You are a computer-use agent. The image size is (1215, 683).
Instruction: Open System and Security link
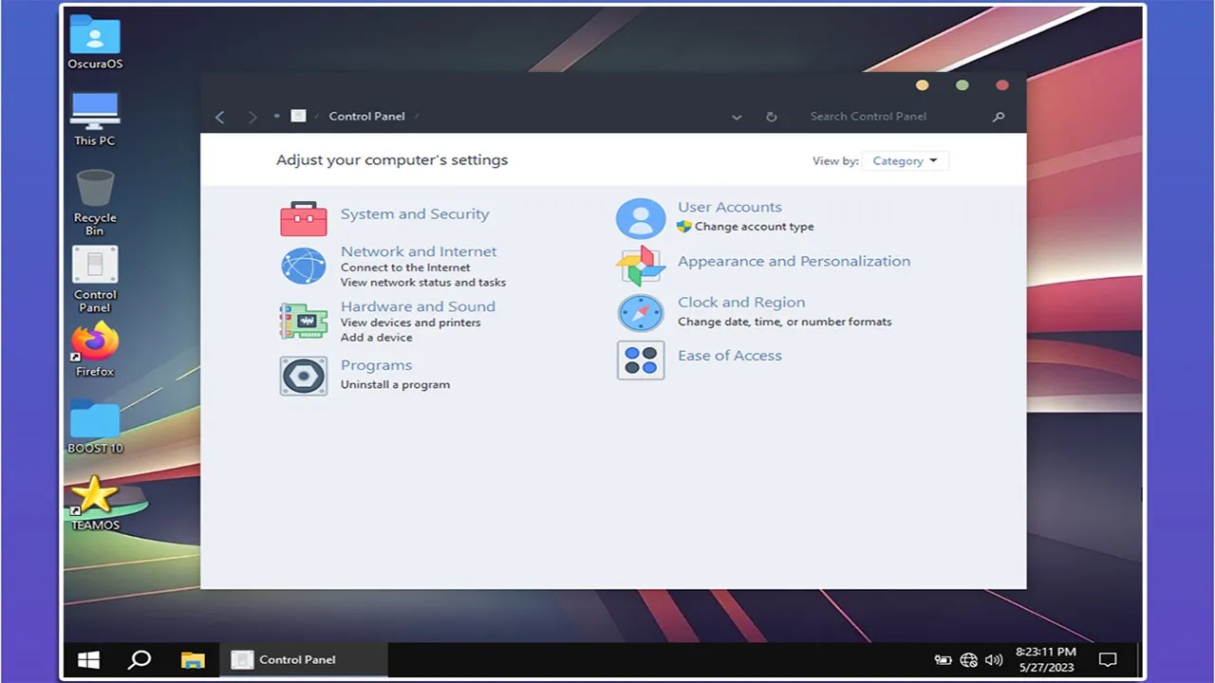[x=415, y=214]
